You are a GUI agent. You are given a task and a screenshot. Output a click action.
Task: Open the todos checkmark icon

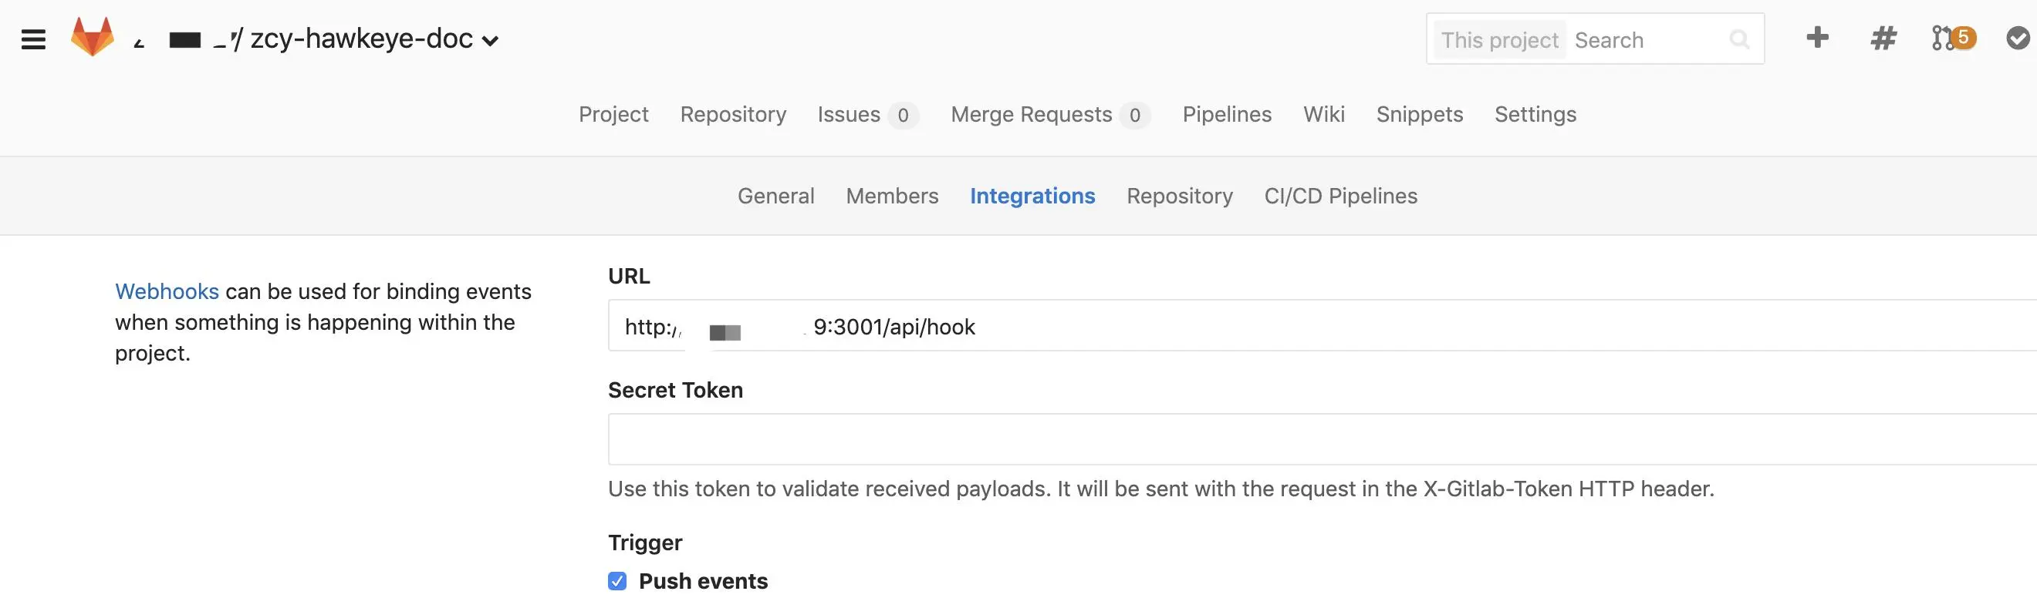2018,38
